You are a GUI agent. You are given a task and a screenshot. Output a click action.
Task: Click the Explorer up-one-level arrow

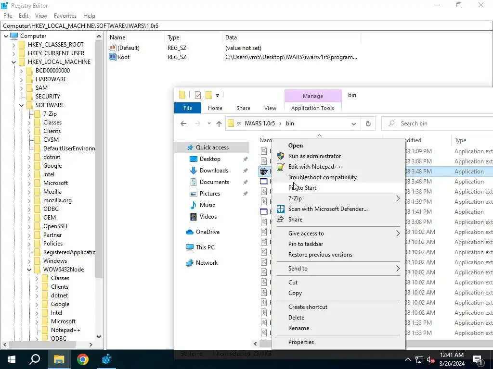(219, 123)
